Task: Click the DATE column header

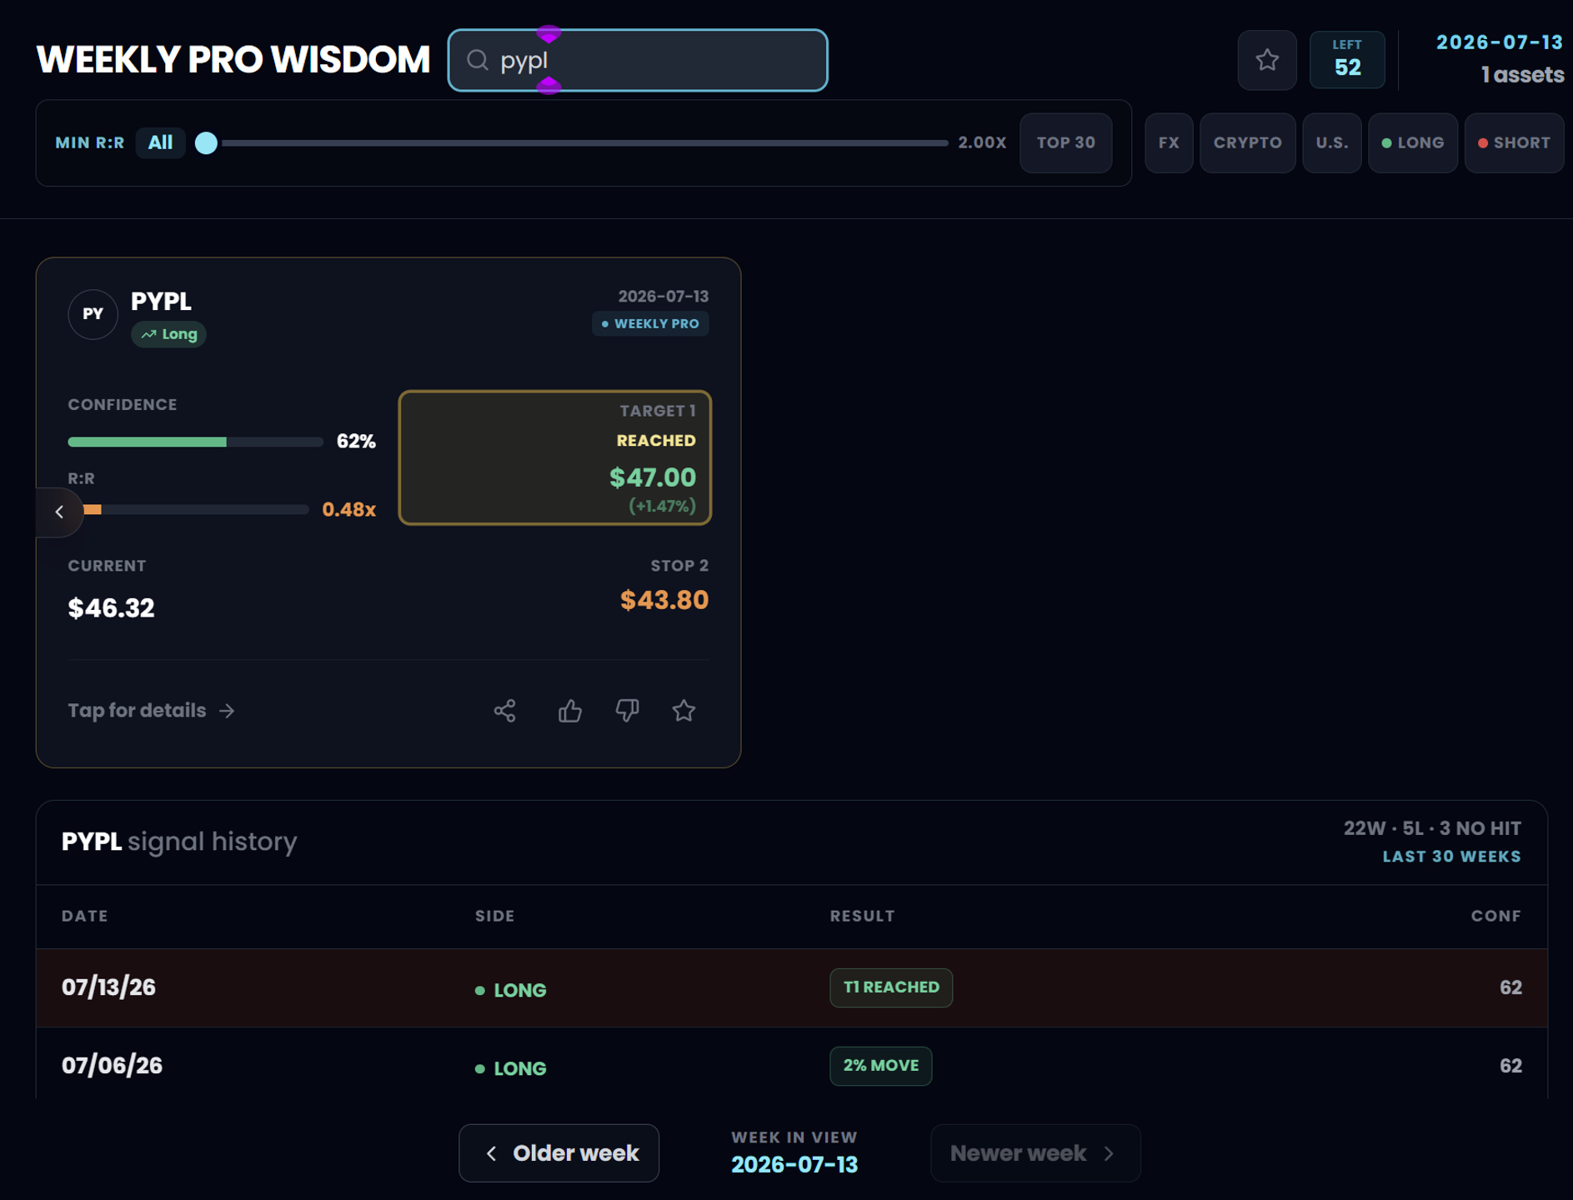Action: 85,916
